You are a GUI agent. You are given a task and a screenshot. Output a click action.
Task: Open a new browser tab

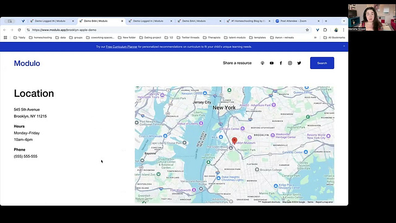click(x=326, y=21)
